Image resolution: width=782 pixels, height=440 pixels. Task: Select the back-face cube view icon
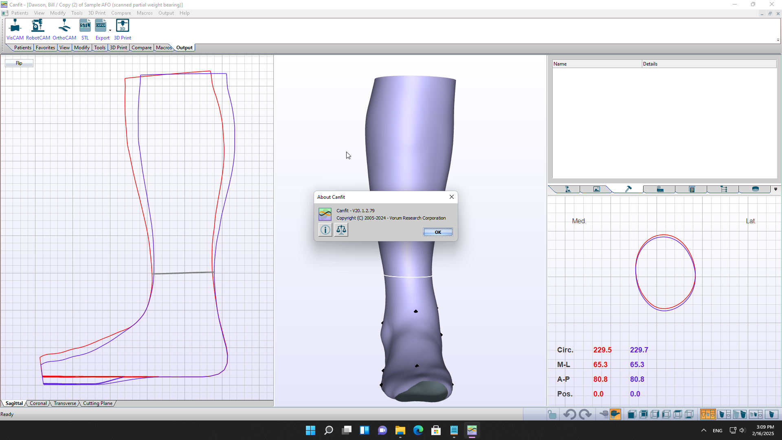click(x=644, y=415)
